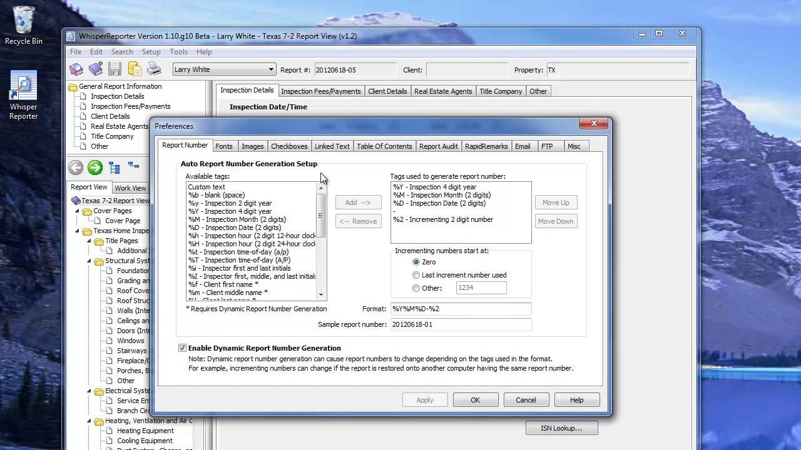
Task: Click the find report toolbar icon with magnifier
Action: [76, 69]
